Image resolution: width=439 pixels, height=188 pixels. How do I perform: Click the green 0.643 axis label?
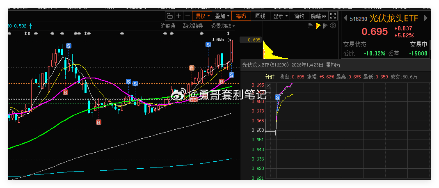pos(258,149)
